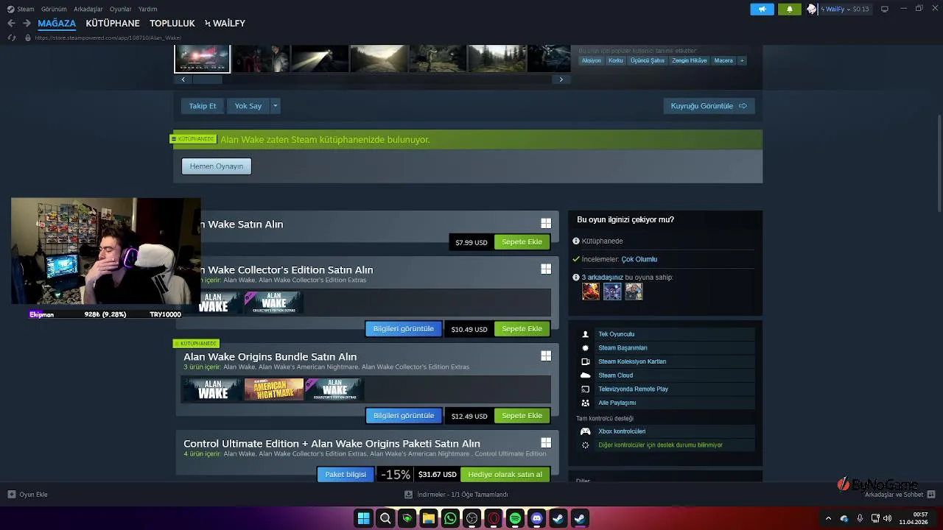
Task: Click the Tek Oyunculu single-player icon
Action: click(x=586, y=334)
